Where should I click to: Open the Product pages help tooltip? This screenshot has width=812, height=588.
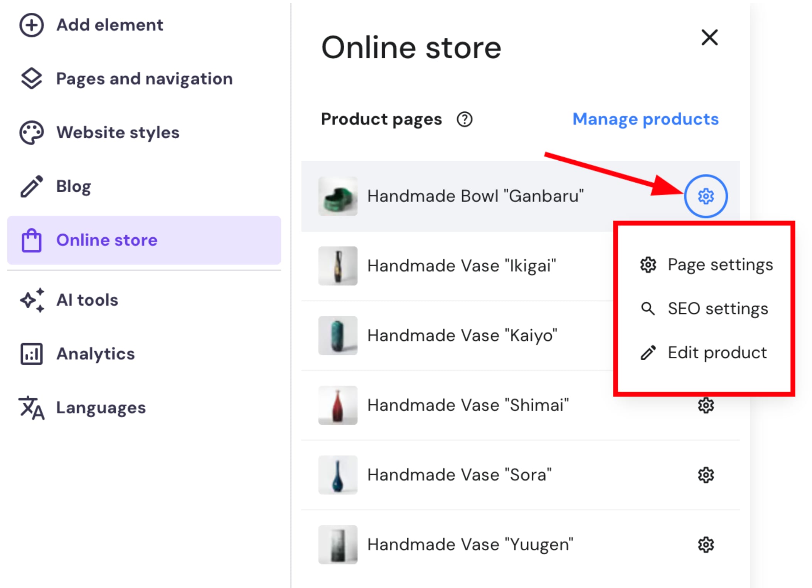click(x=465, y=119)
